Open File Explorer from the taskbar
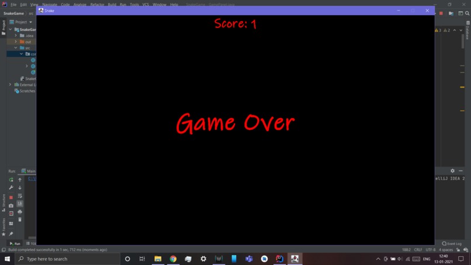The image size is (471, 265). point(158,259)
